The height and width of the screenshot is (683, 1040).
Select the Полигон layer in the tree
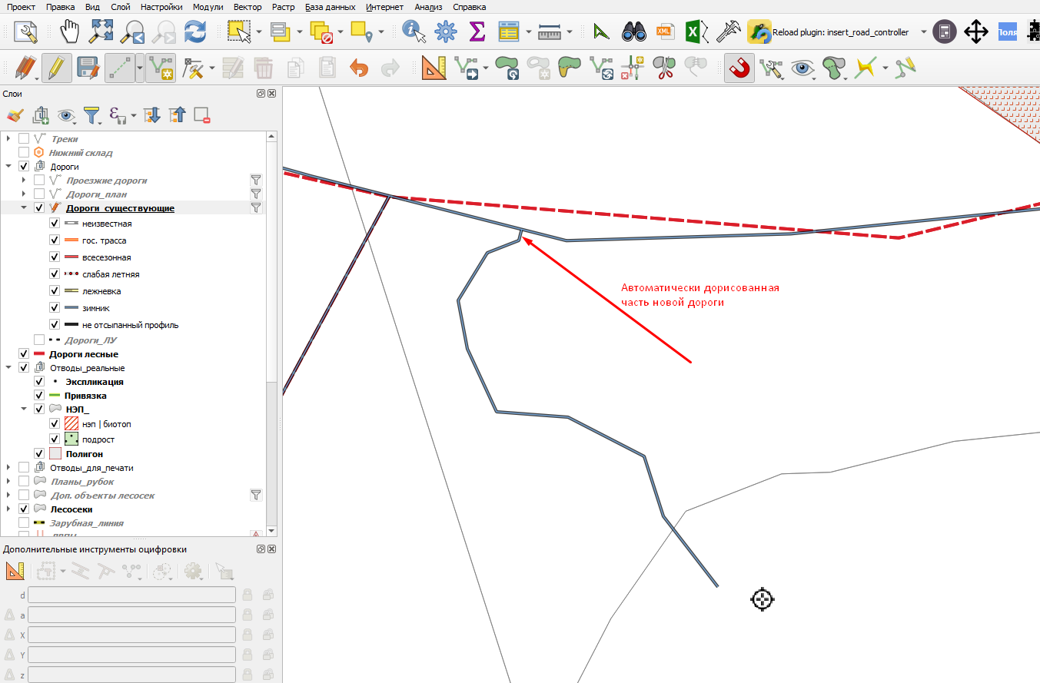tap(84, 453)
